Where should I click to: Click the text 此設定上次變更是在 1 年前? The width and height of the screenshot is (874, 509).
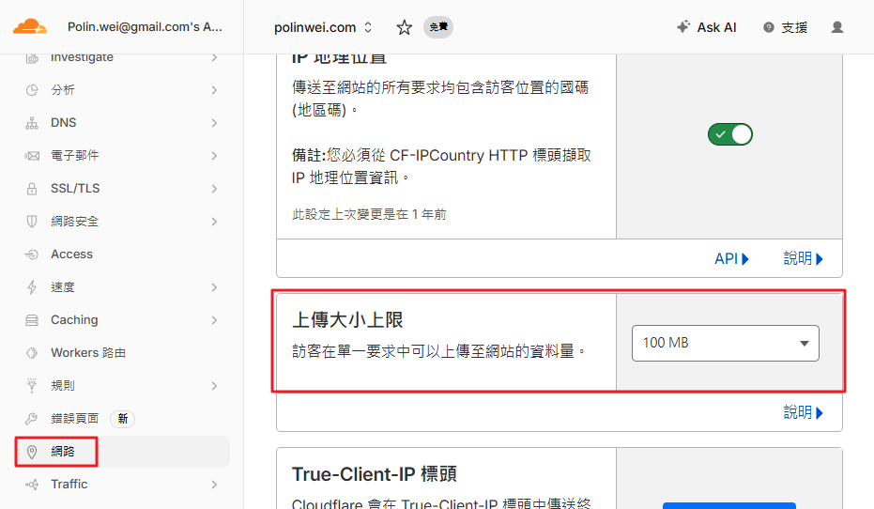coord(369,215)
